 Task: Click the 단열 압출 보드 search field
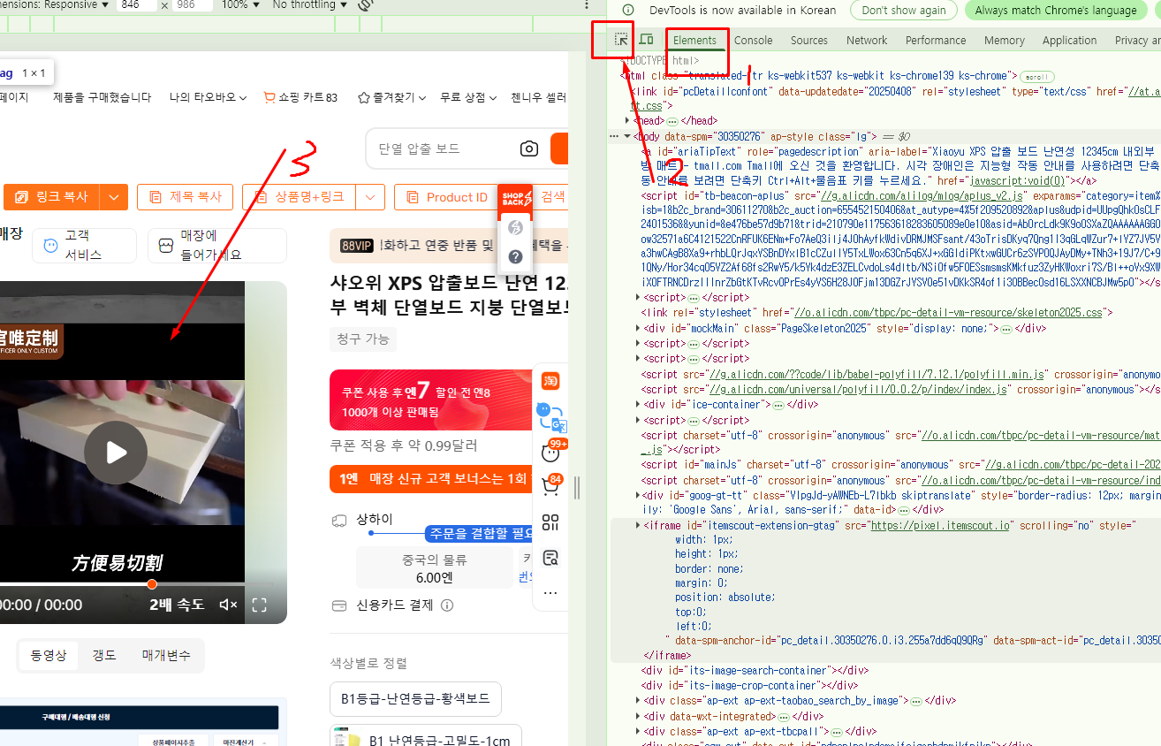coord(442,148)
